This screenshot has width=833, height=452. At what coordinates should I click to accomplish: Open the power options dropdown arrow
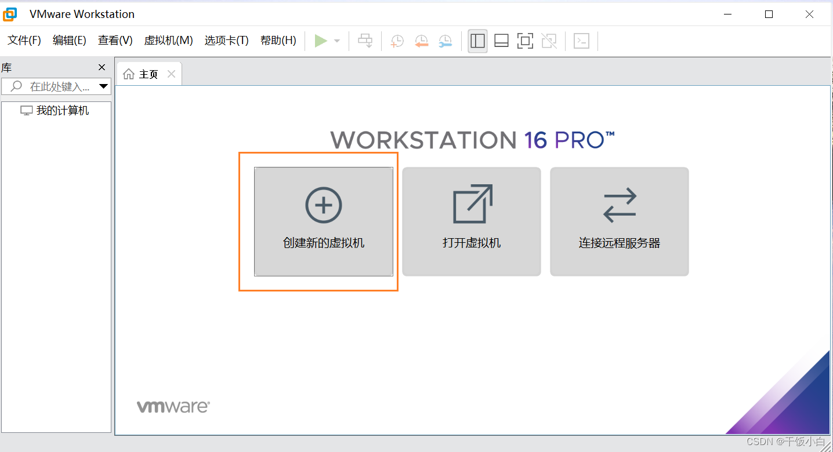337,41
